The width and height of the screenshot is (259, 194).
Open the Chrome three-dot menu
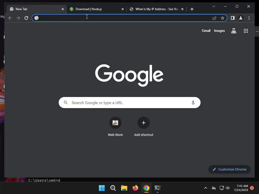coord(249,18)
